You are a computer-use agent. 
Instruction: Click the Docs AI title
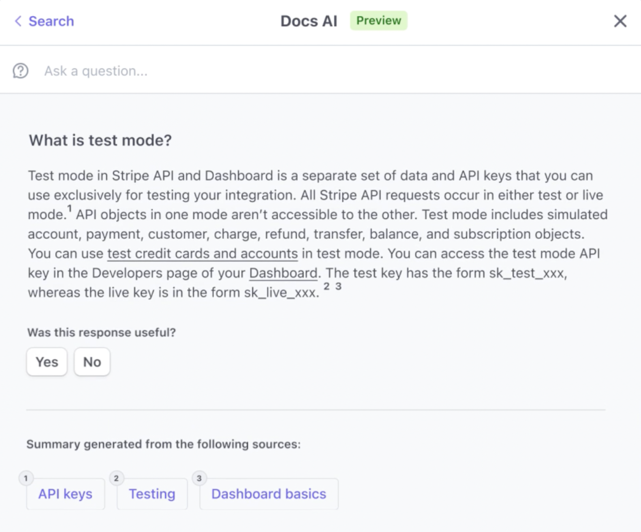tap(308, 21)
